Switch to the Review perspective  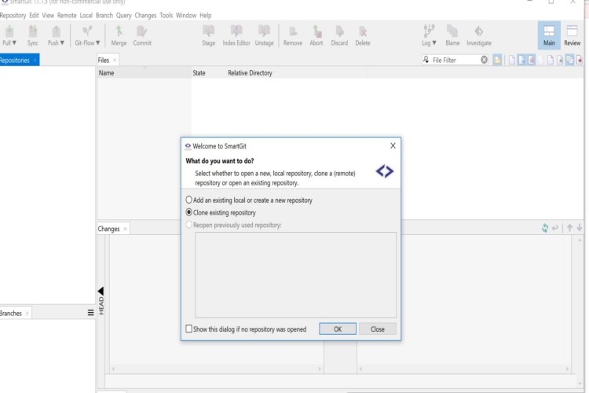(572, 35)
